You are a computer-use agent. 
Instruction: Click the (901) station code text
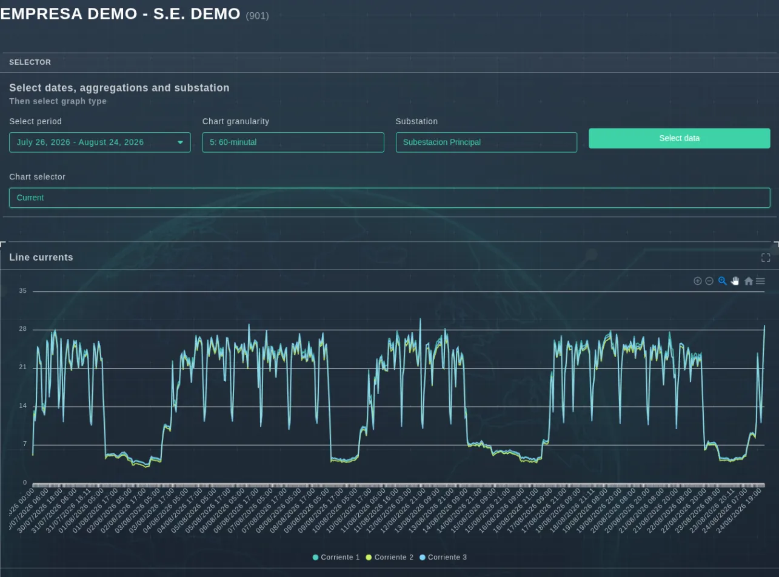(258, 16)
